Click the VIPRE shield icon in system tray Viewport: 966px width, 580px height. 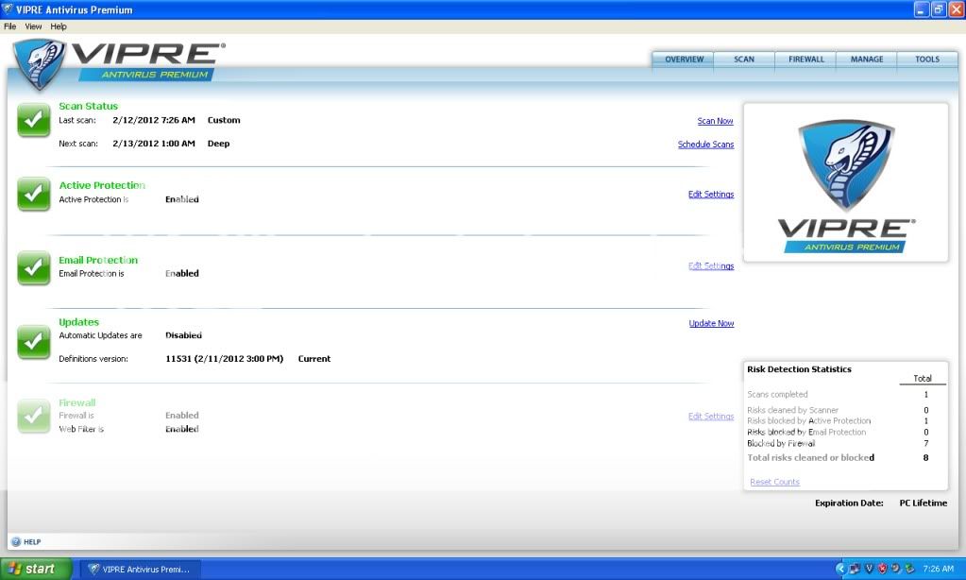pos(868,569)
